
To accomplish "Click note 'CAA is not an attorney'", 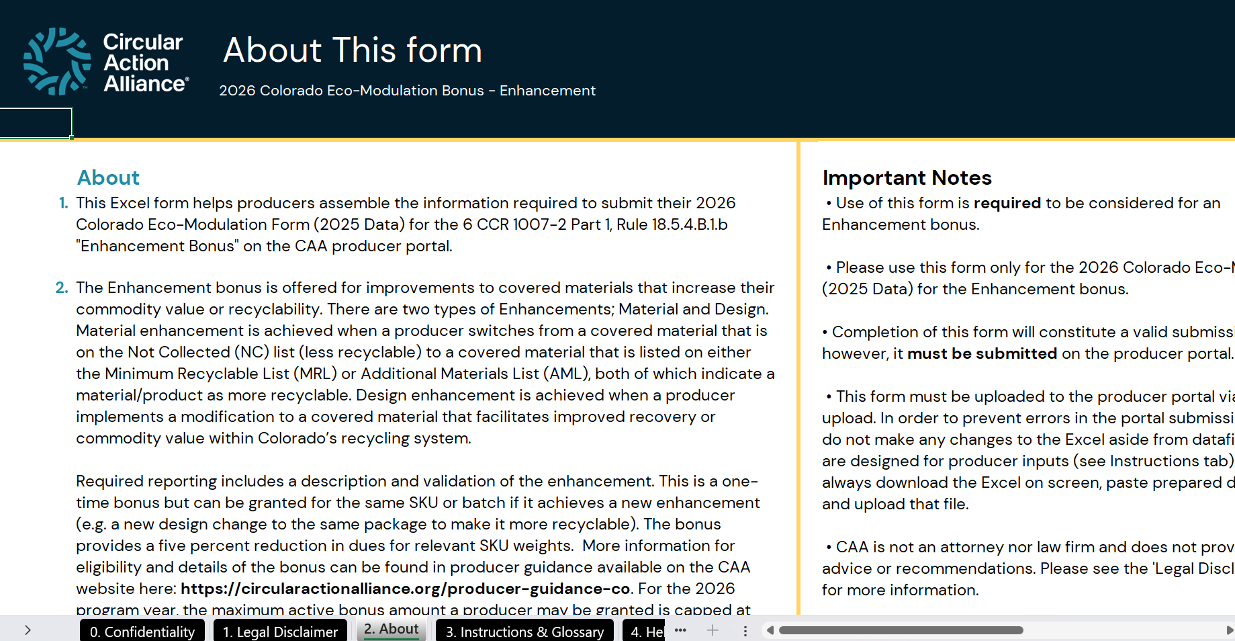I will pos(1028,568).
